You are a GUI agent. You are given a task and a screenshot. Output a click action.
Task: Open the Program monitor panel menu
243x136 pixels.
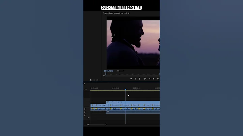tap(129, 13)
